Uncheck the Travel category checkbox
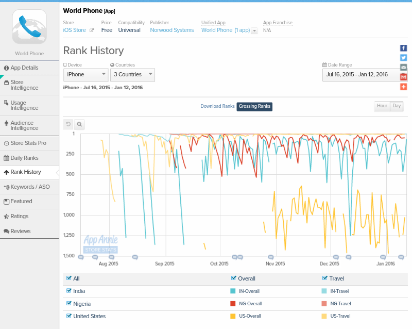 click(324, 278)
